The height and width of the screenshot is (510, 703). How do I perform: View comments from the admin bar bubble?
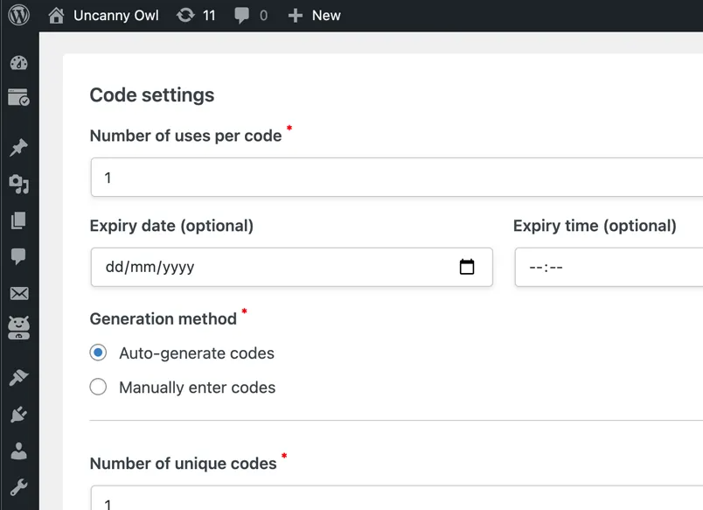251,16
